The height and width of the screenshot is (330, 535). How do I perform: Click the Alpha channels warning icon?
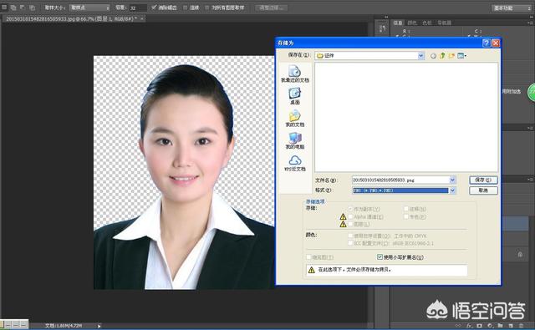click(343, 217)
